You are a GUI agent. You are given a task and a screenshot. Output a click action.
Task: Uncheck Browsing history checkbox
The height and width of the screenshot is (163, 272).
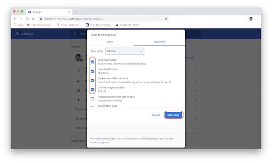(92, 62)
